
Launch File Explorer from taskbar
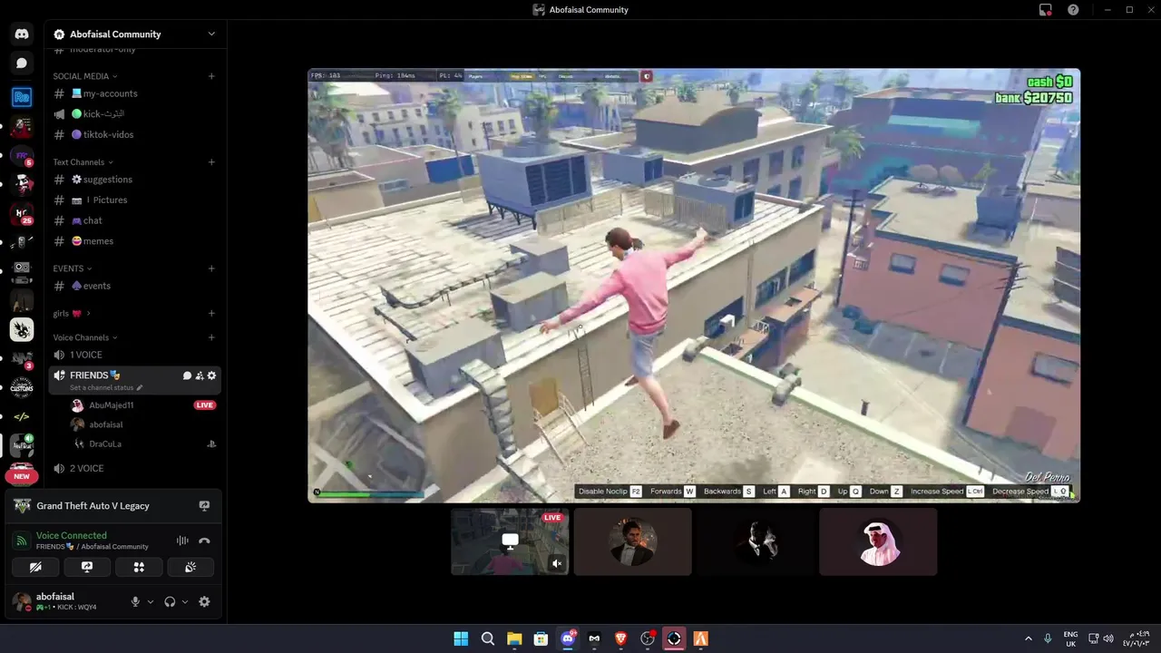[514, 638]
